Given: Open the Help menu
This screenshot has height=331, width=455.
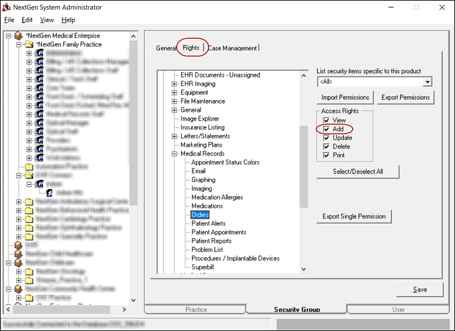Looking at the screenshot, I should 68,20.
